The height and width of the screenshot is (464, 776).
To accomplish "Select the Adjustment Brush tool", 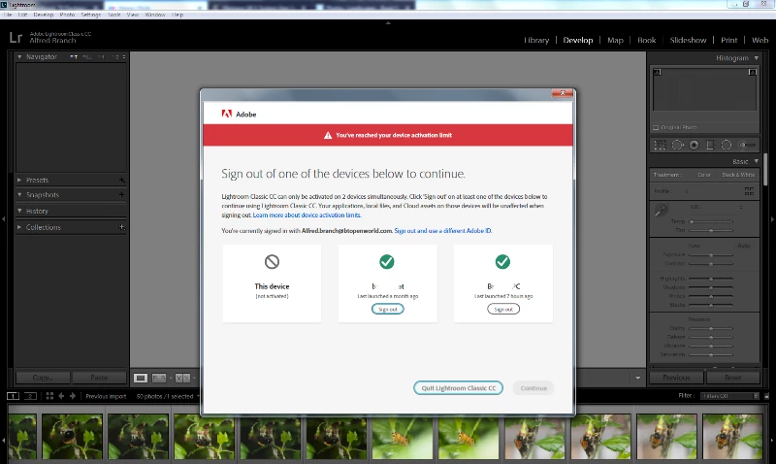I will (x=747, y=145).
